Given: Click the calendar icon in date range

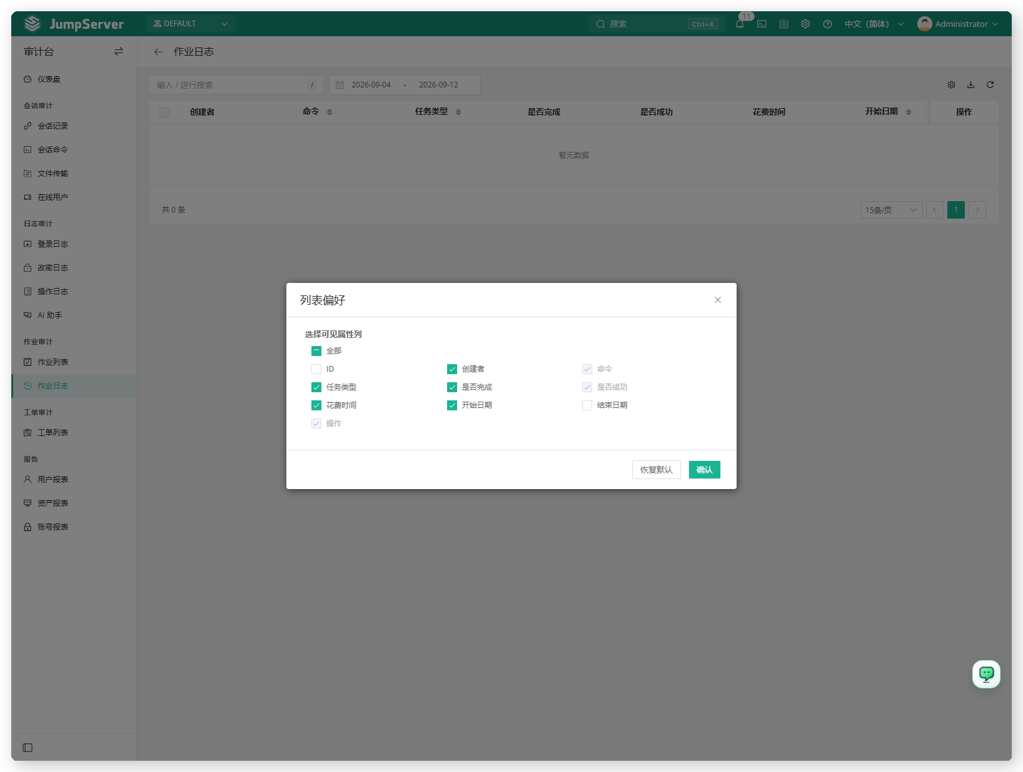Looking at the screenshot, I should click(340, 85).
